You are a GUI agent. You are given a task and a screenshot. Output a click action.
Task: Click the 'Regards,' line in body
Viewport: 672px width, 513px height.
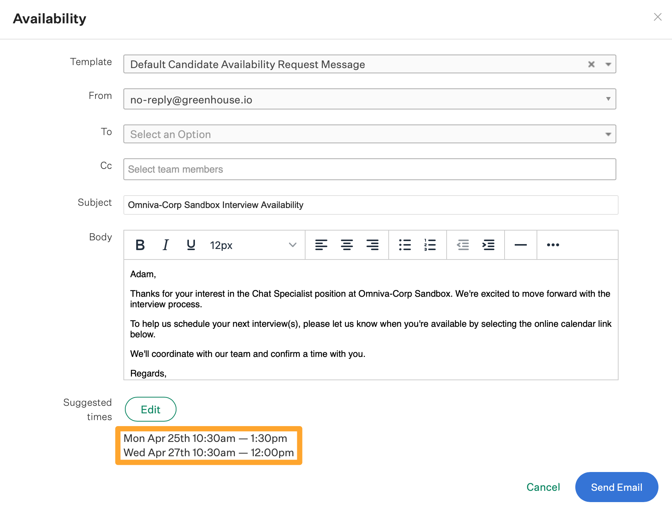click(148, 373)
